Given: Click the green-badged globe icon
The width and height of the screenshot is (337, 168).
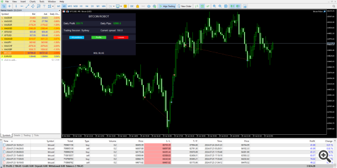Looking at the screenshot, I should coord(154,6).
